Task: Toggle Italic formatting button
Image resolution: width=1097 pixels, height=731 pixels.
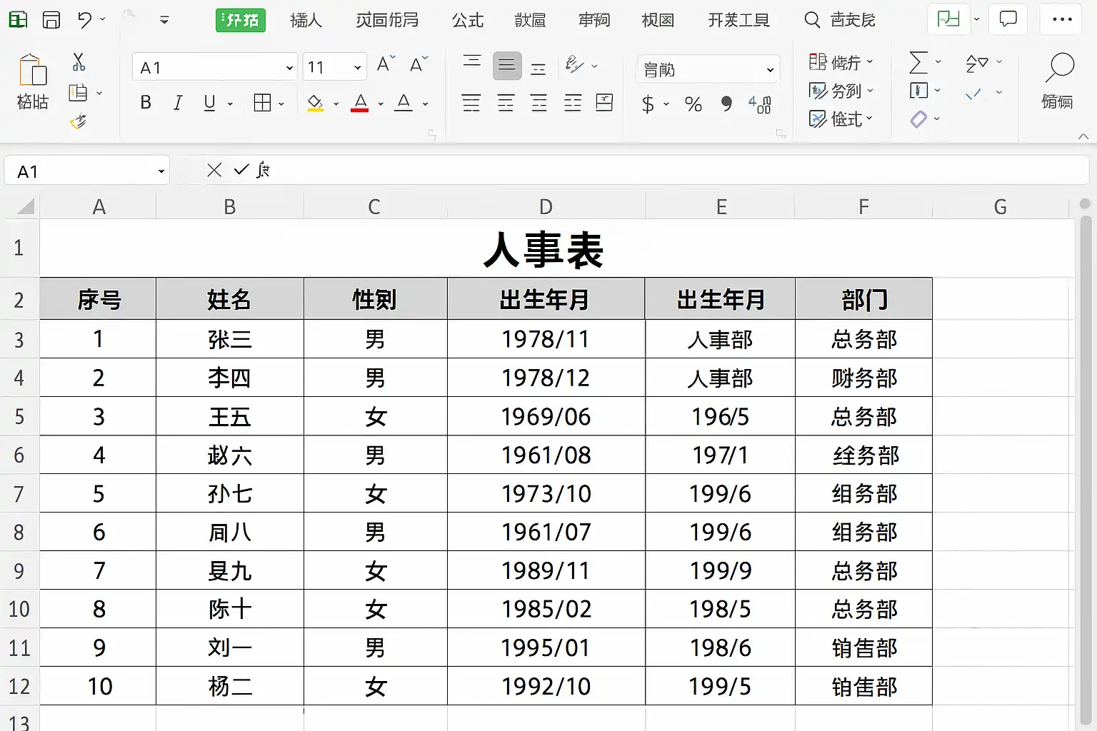Action: 178,103
